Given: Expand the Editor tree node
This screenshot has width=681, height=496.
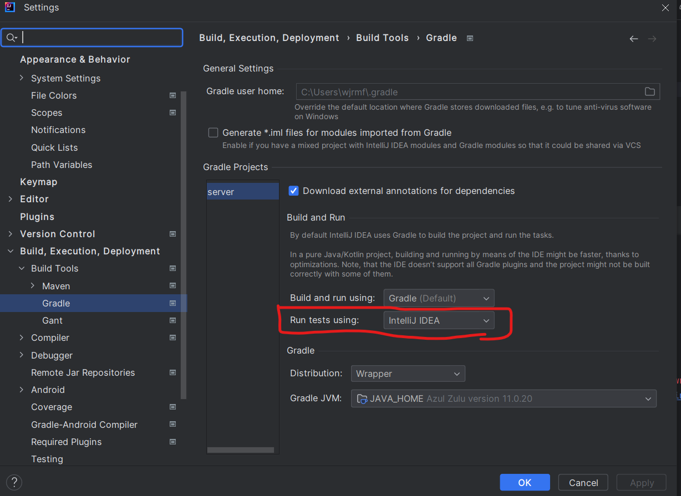Looking at the screenshot, I should tap(10, 199).
